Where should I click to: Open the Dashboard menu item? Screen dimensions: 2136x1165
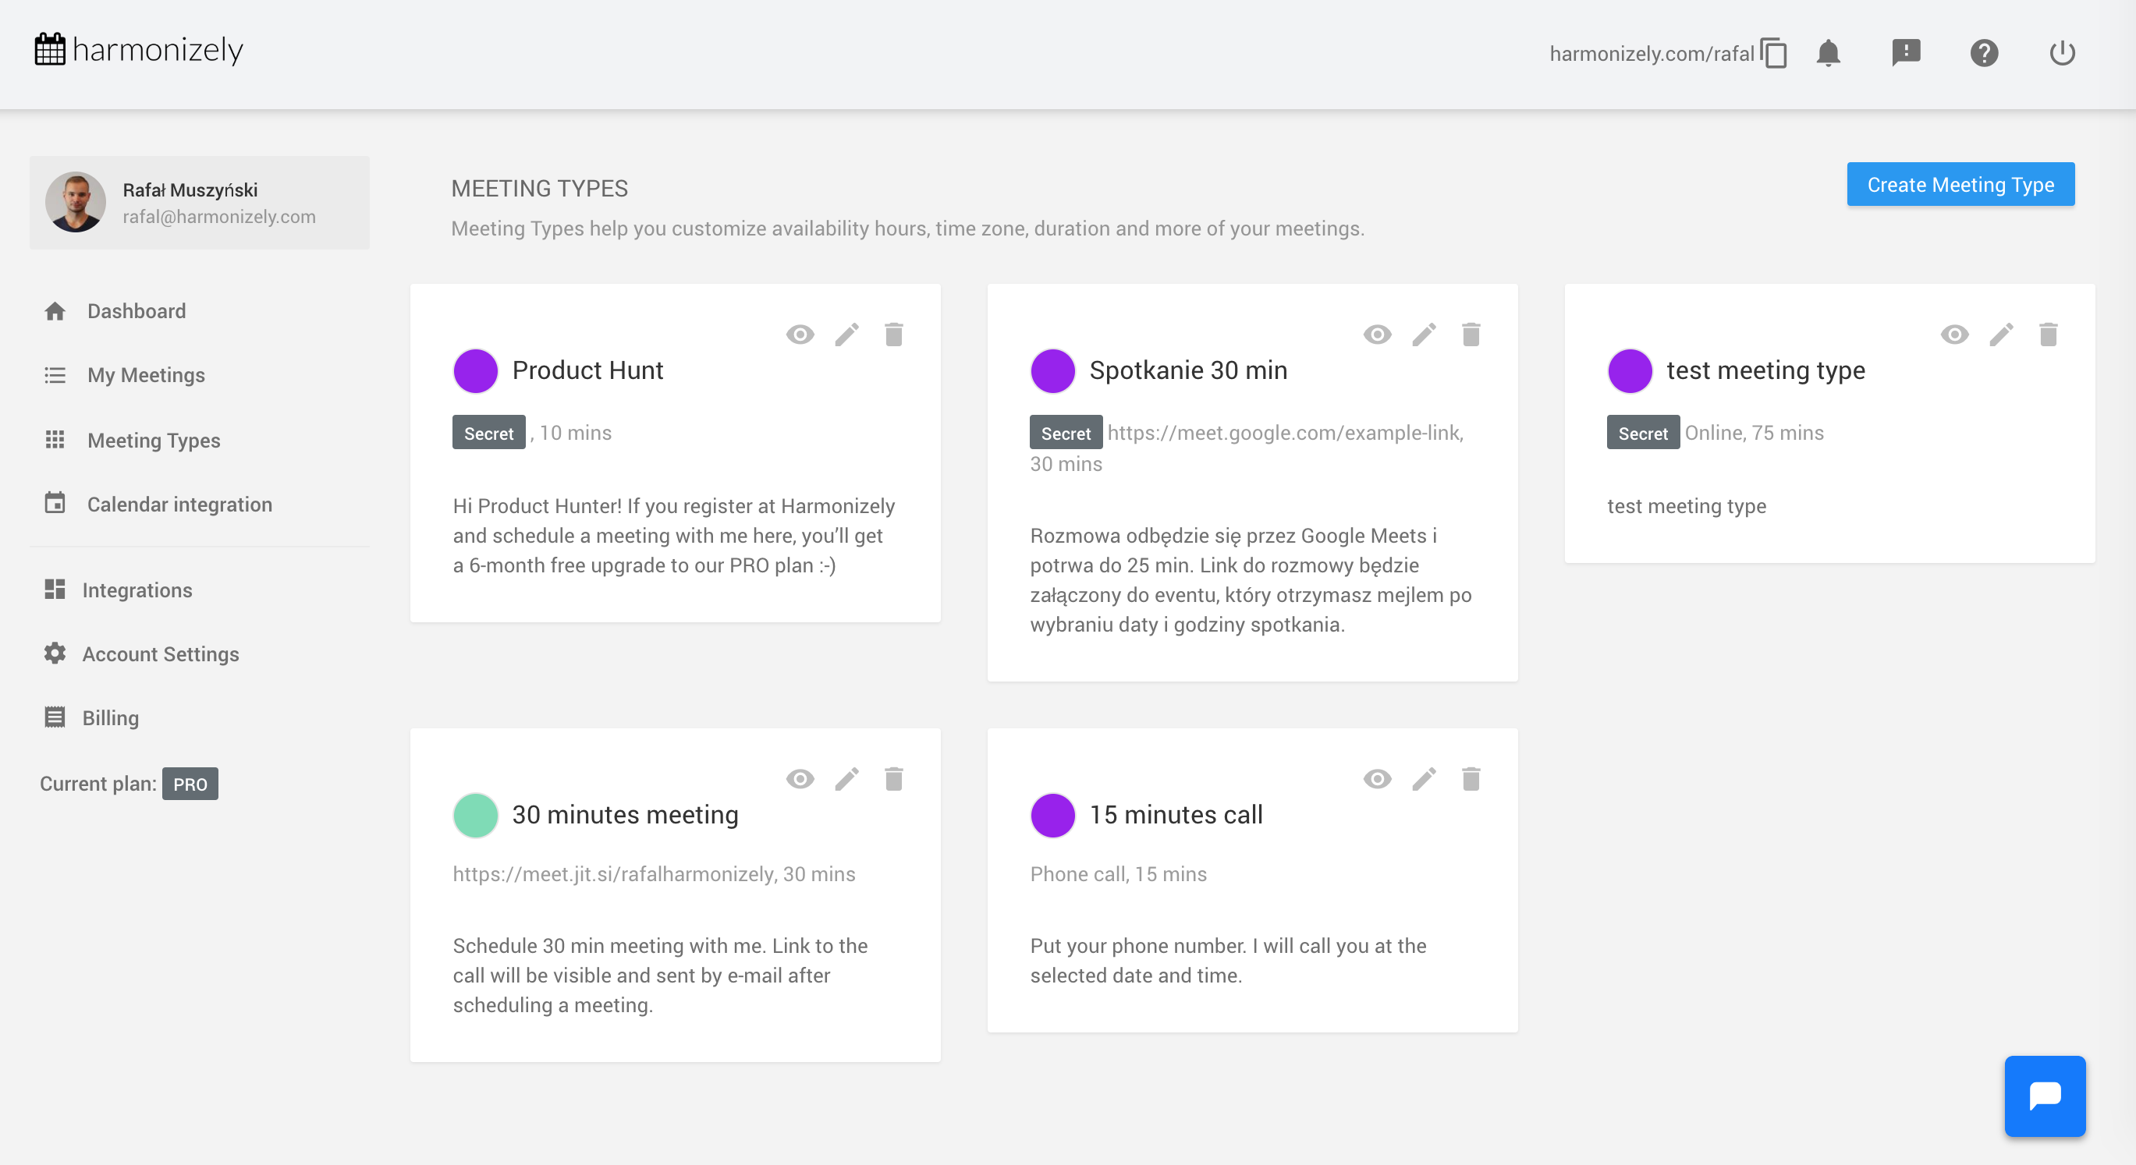point(136,310)
